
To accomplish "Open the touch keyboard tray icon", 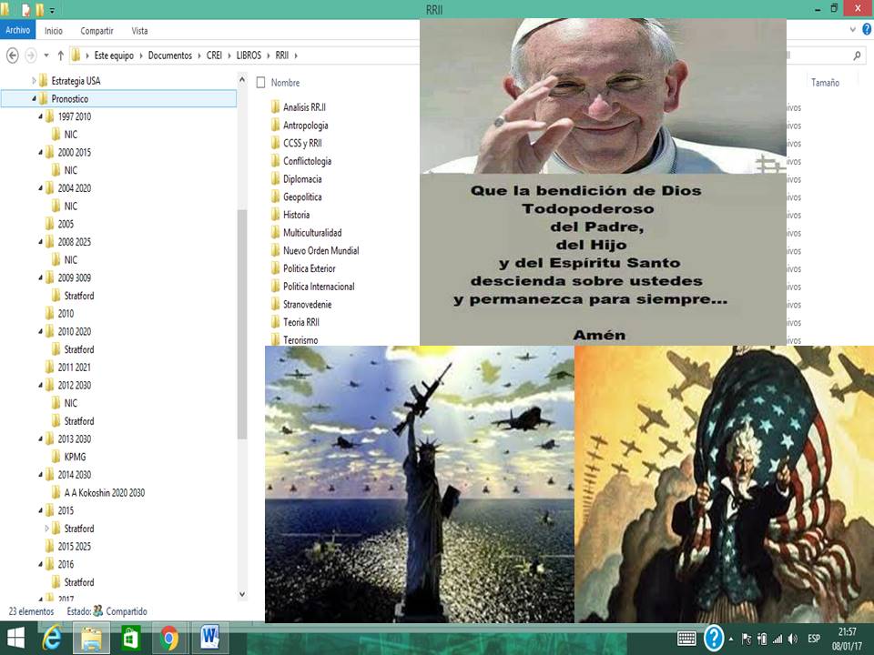I will 686,639.
